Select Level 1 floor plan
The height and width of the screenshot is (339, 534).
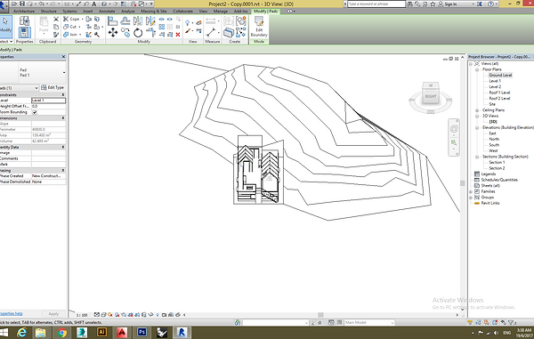tap(495, 81)
